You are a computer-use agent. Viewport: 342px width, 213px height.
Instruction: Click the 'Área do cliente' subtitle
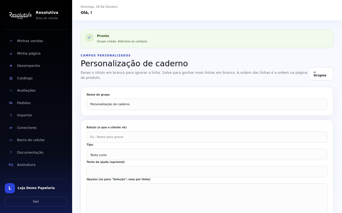tap(47, 18)
